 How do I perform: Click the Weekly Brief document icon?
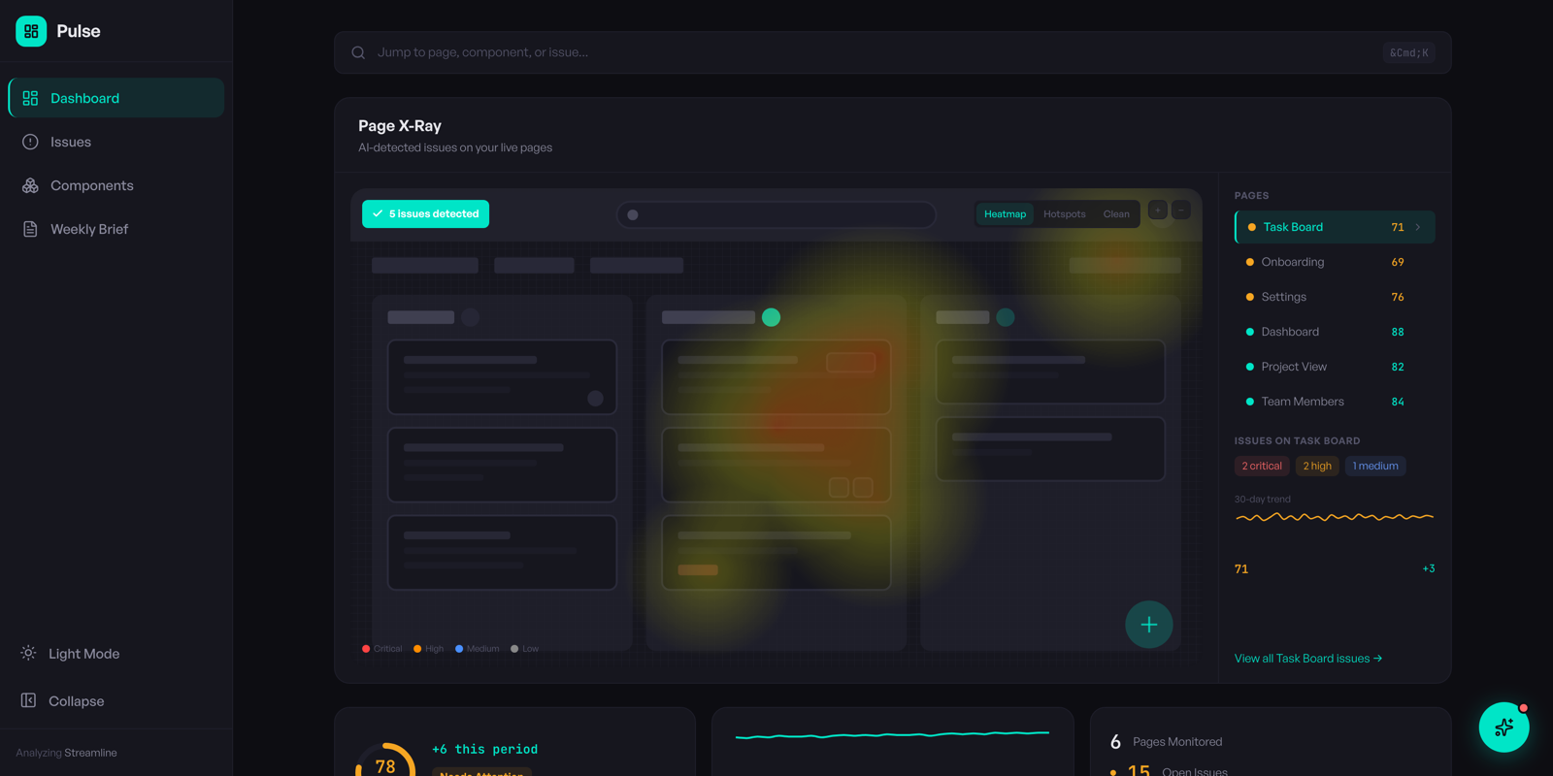30,229
